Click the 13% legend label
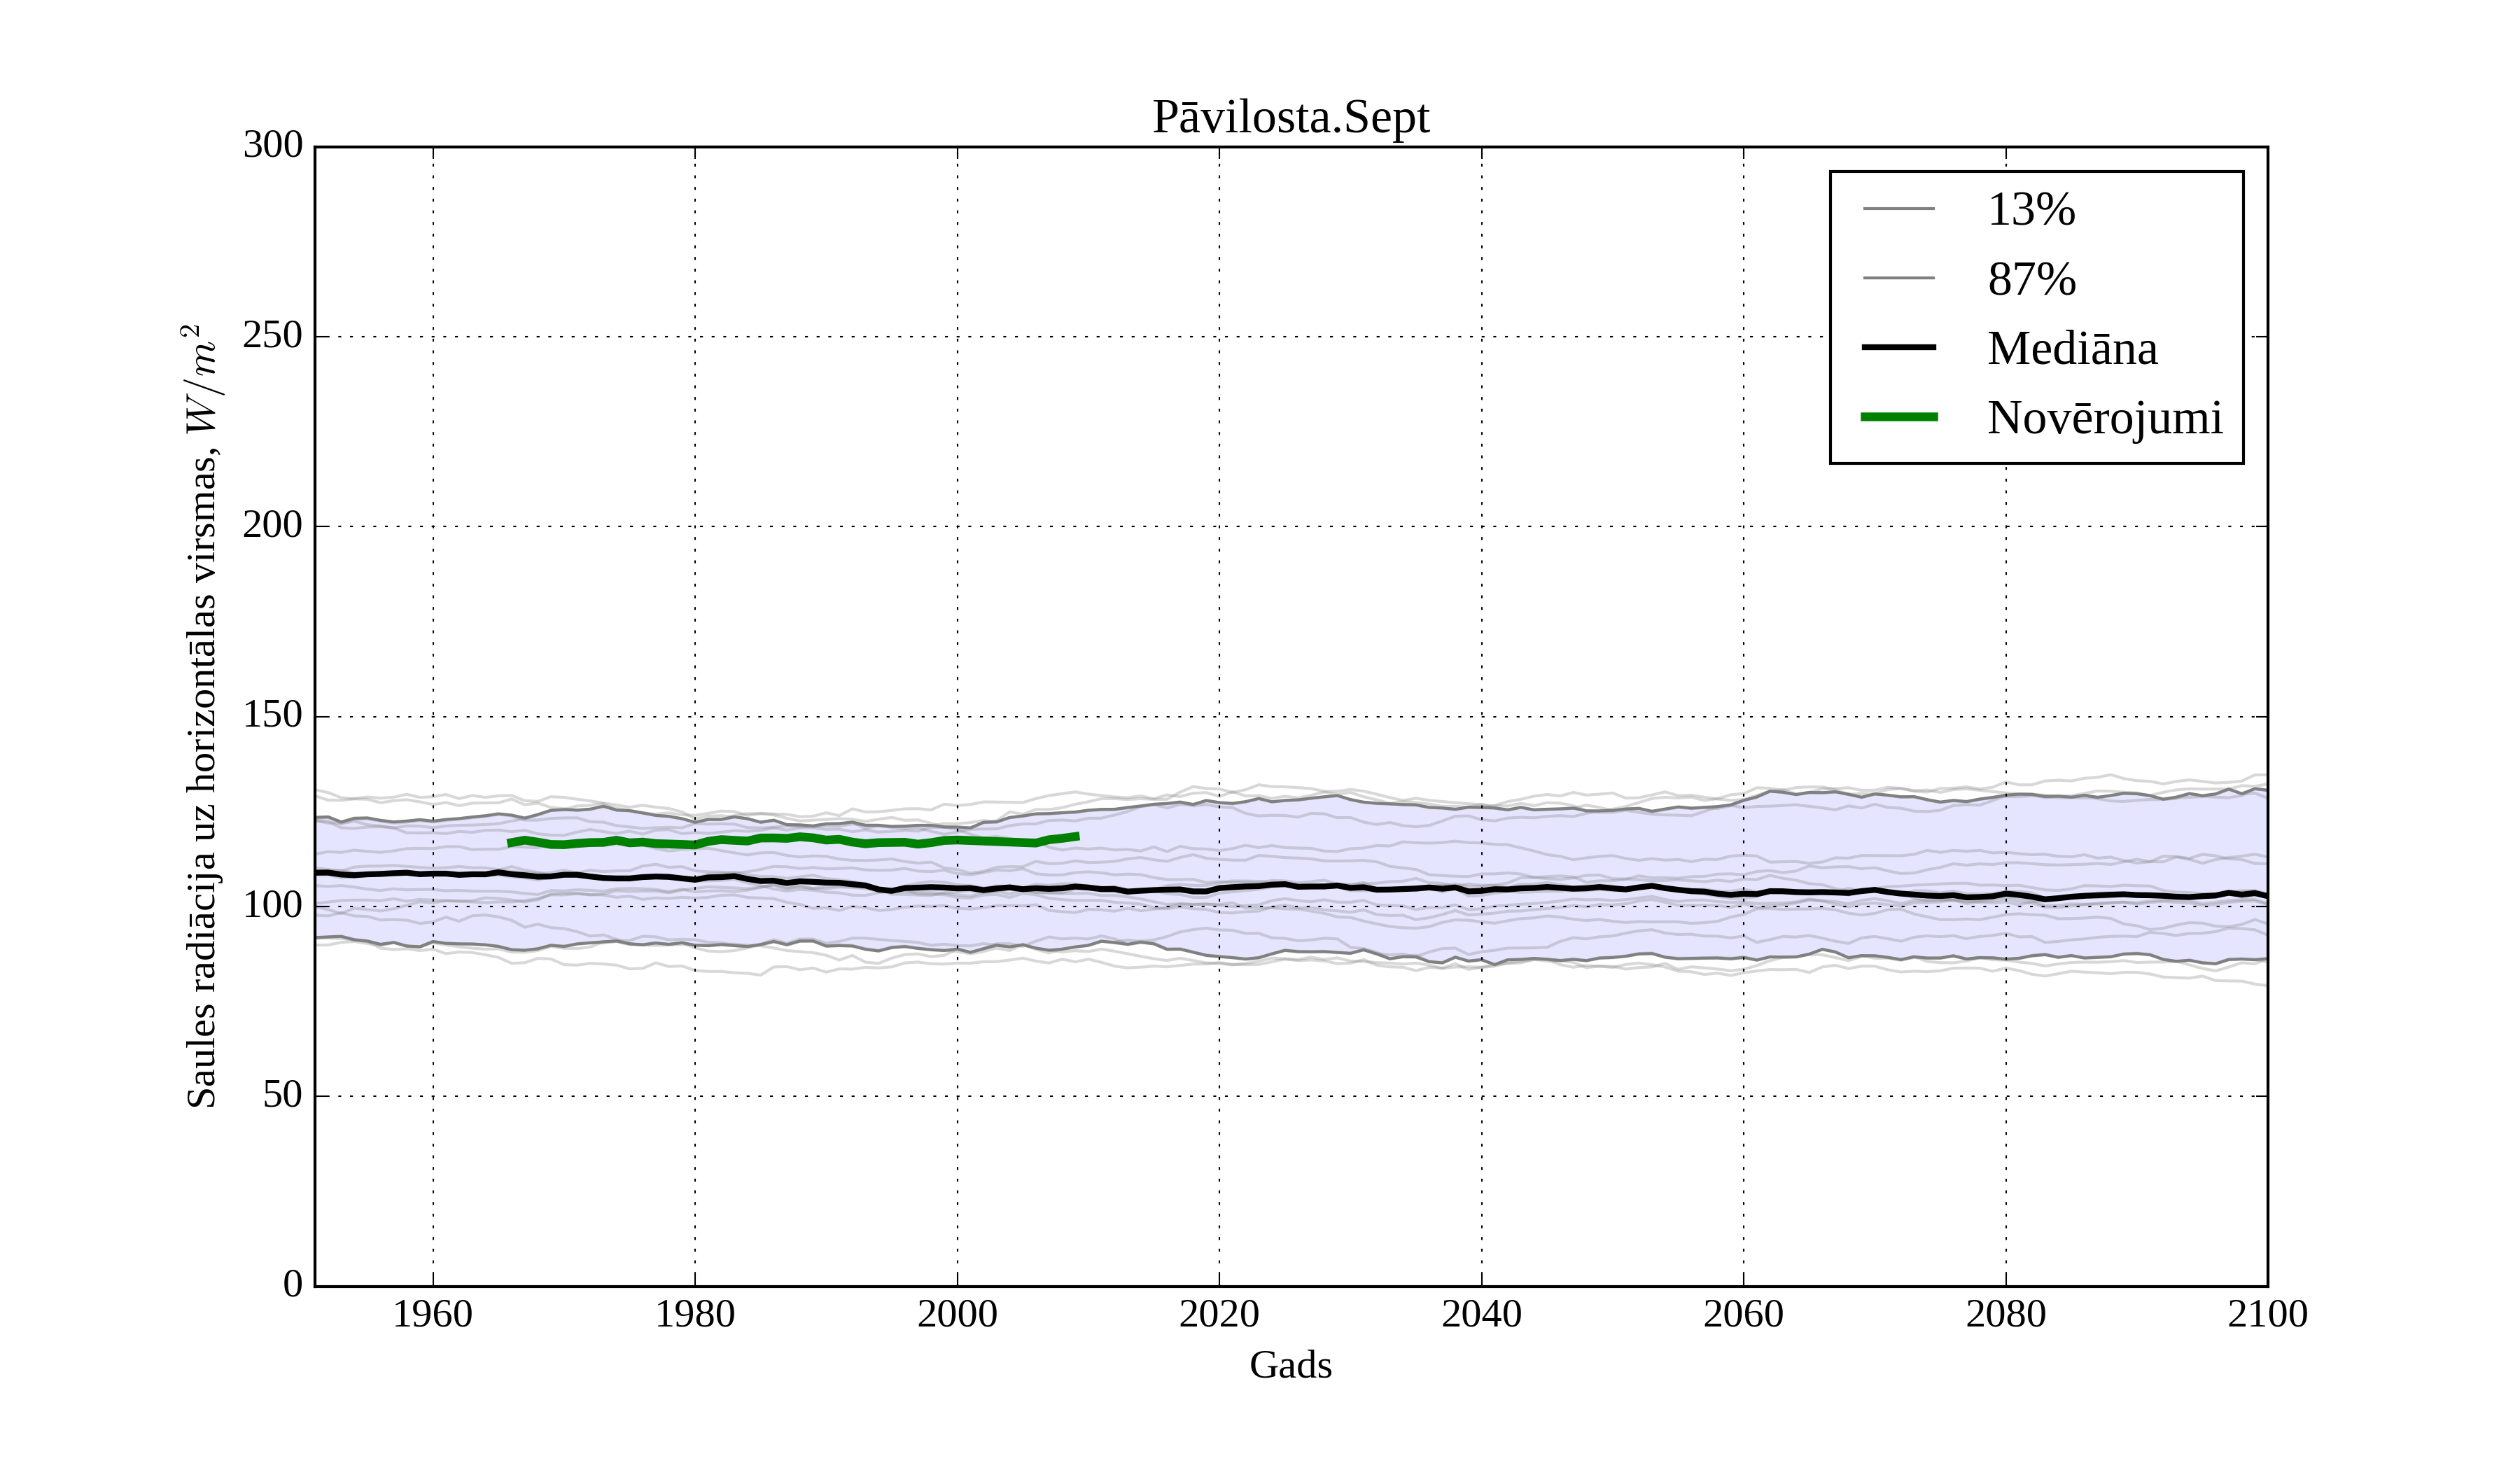The height and width of the screenshot is (1470, 2520). 2031,210
